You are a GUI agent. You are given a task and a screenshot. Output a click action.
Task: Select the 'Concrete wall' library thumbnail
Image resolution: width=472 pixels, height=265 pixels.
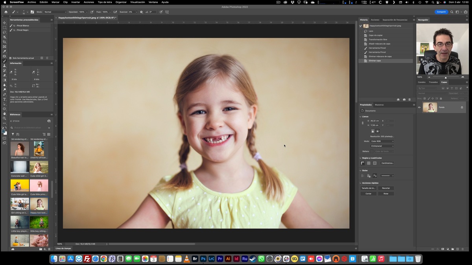pyautogui.click(x=20, y=167)
